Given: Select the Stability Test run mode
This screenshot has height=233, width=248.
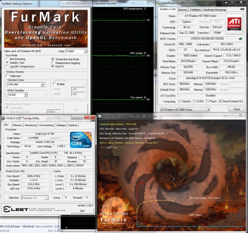Looking at the screenshot, I should coord(7,62).
